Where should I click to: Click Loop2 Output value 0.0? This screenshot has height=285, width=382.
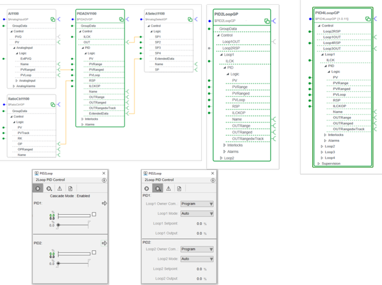pos(199,278)
